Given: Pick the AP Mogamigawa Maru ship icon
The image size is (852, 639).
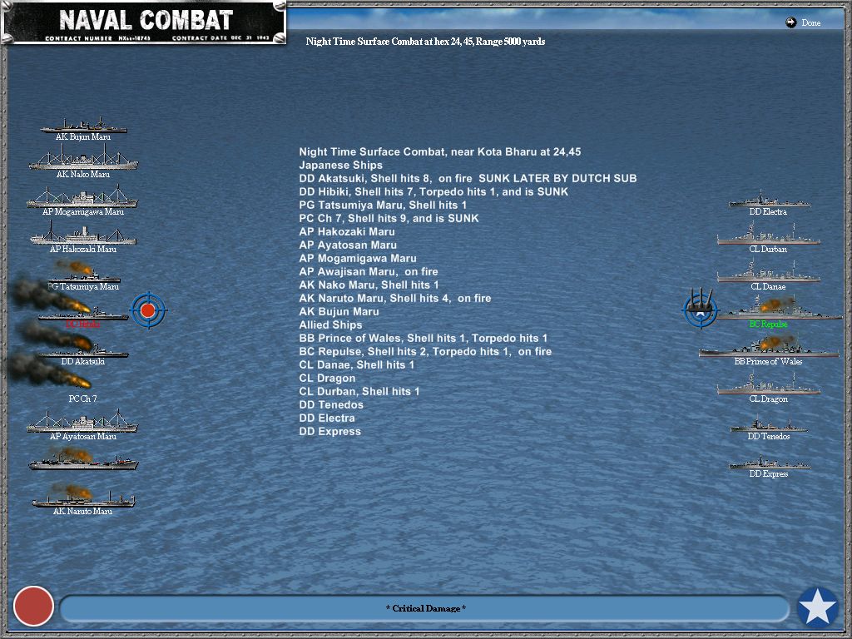Looking at the screenshot, I should 82,196.
